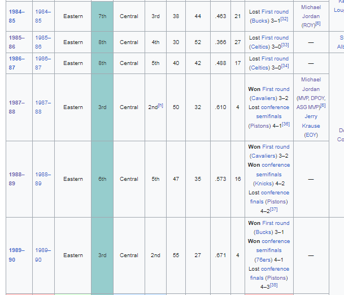Select the 7th conference finish cell
The width and height of the screenshot is (344, 295).
(102, 16)
